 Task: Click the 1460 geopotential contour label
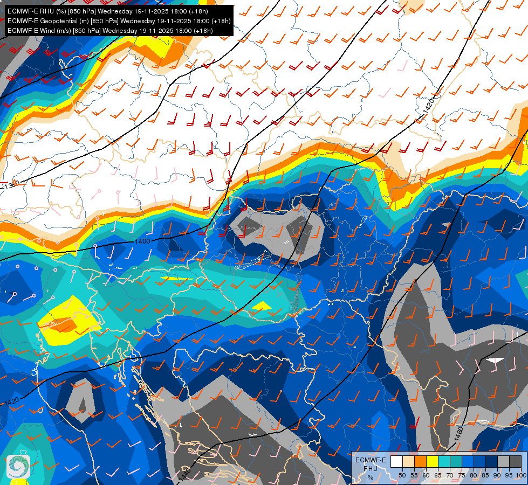click(459, 434)
